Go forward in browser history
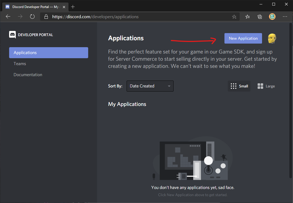 tap(20, 17)
